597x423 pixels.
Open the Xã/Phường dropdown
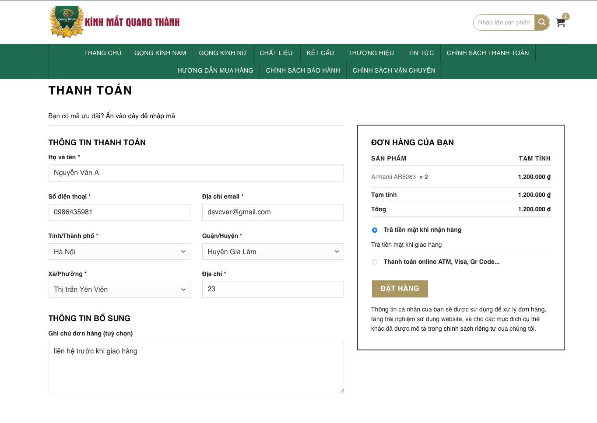coord(119,290)
